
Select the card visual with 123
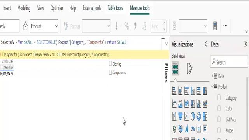(x=199, y=129)
